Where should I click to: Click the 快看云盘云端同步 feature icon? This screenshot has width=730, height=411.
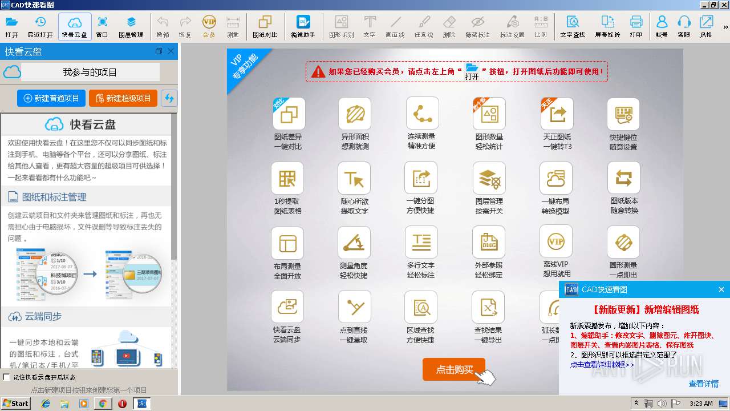pyautogui.click(x=287, y=307)
